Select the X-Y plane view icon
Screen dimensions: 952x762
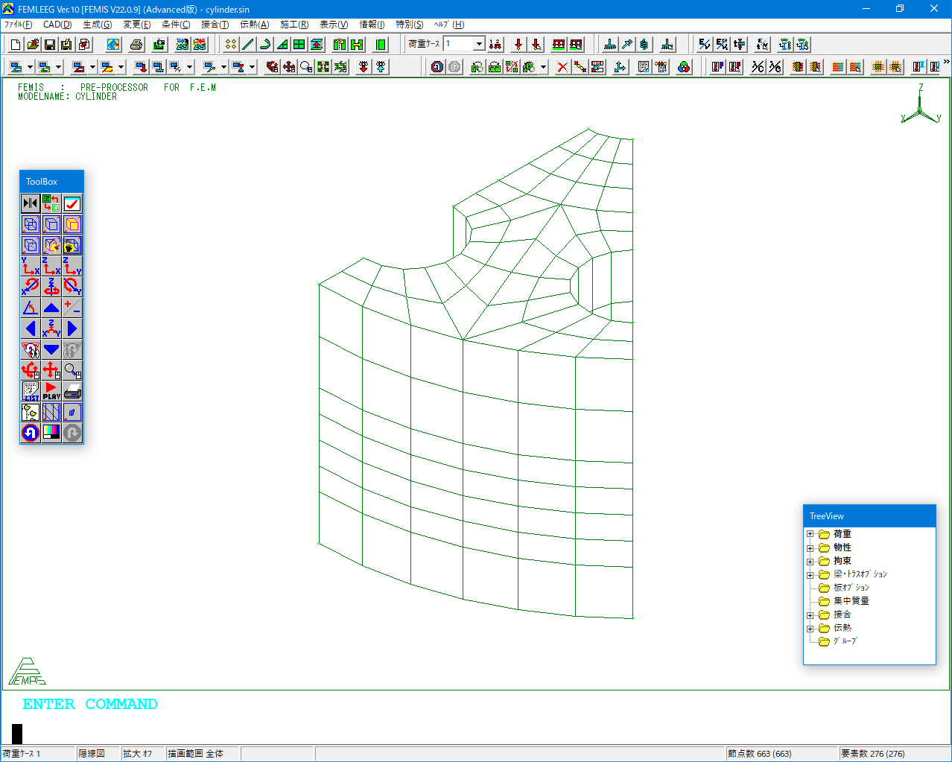31,266
